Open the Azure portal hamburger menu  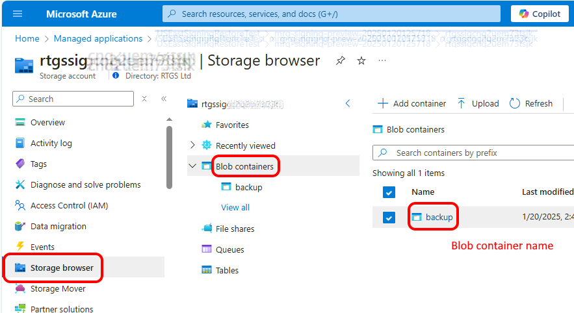(18, 14)
